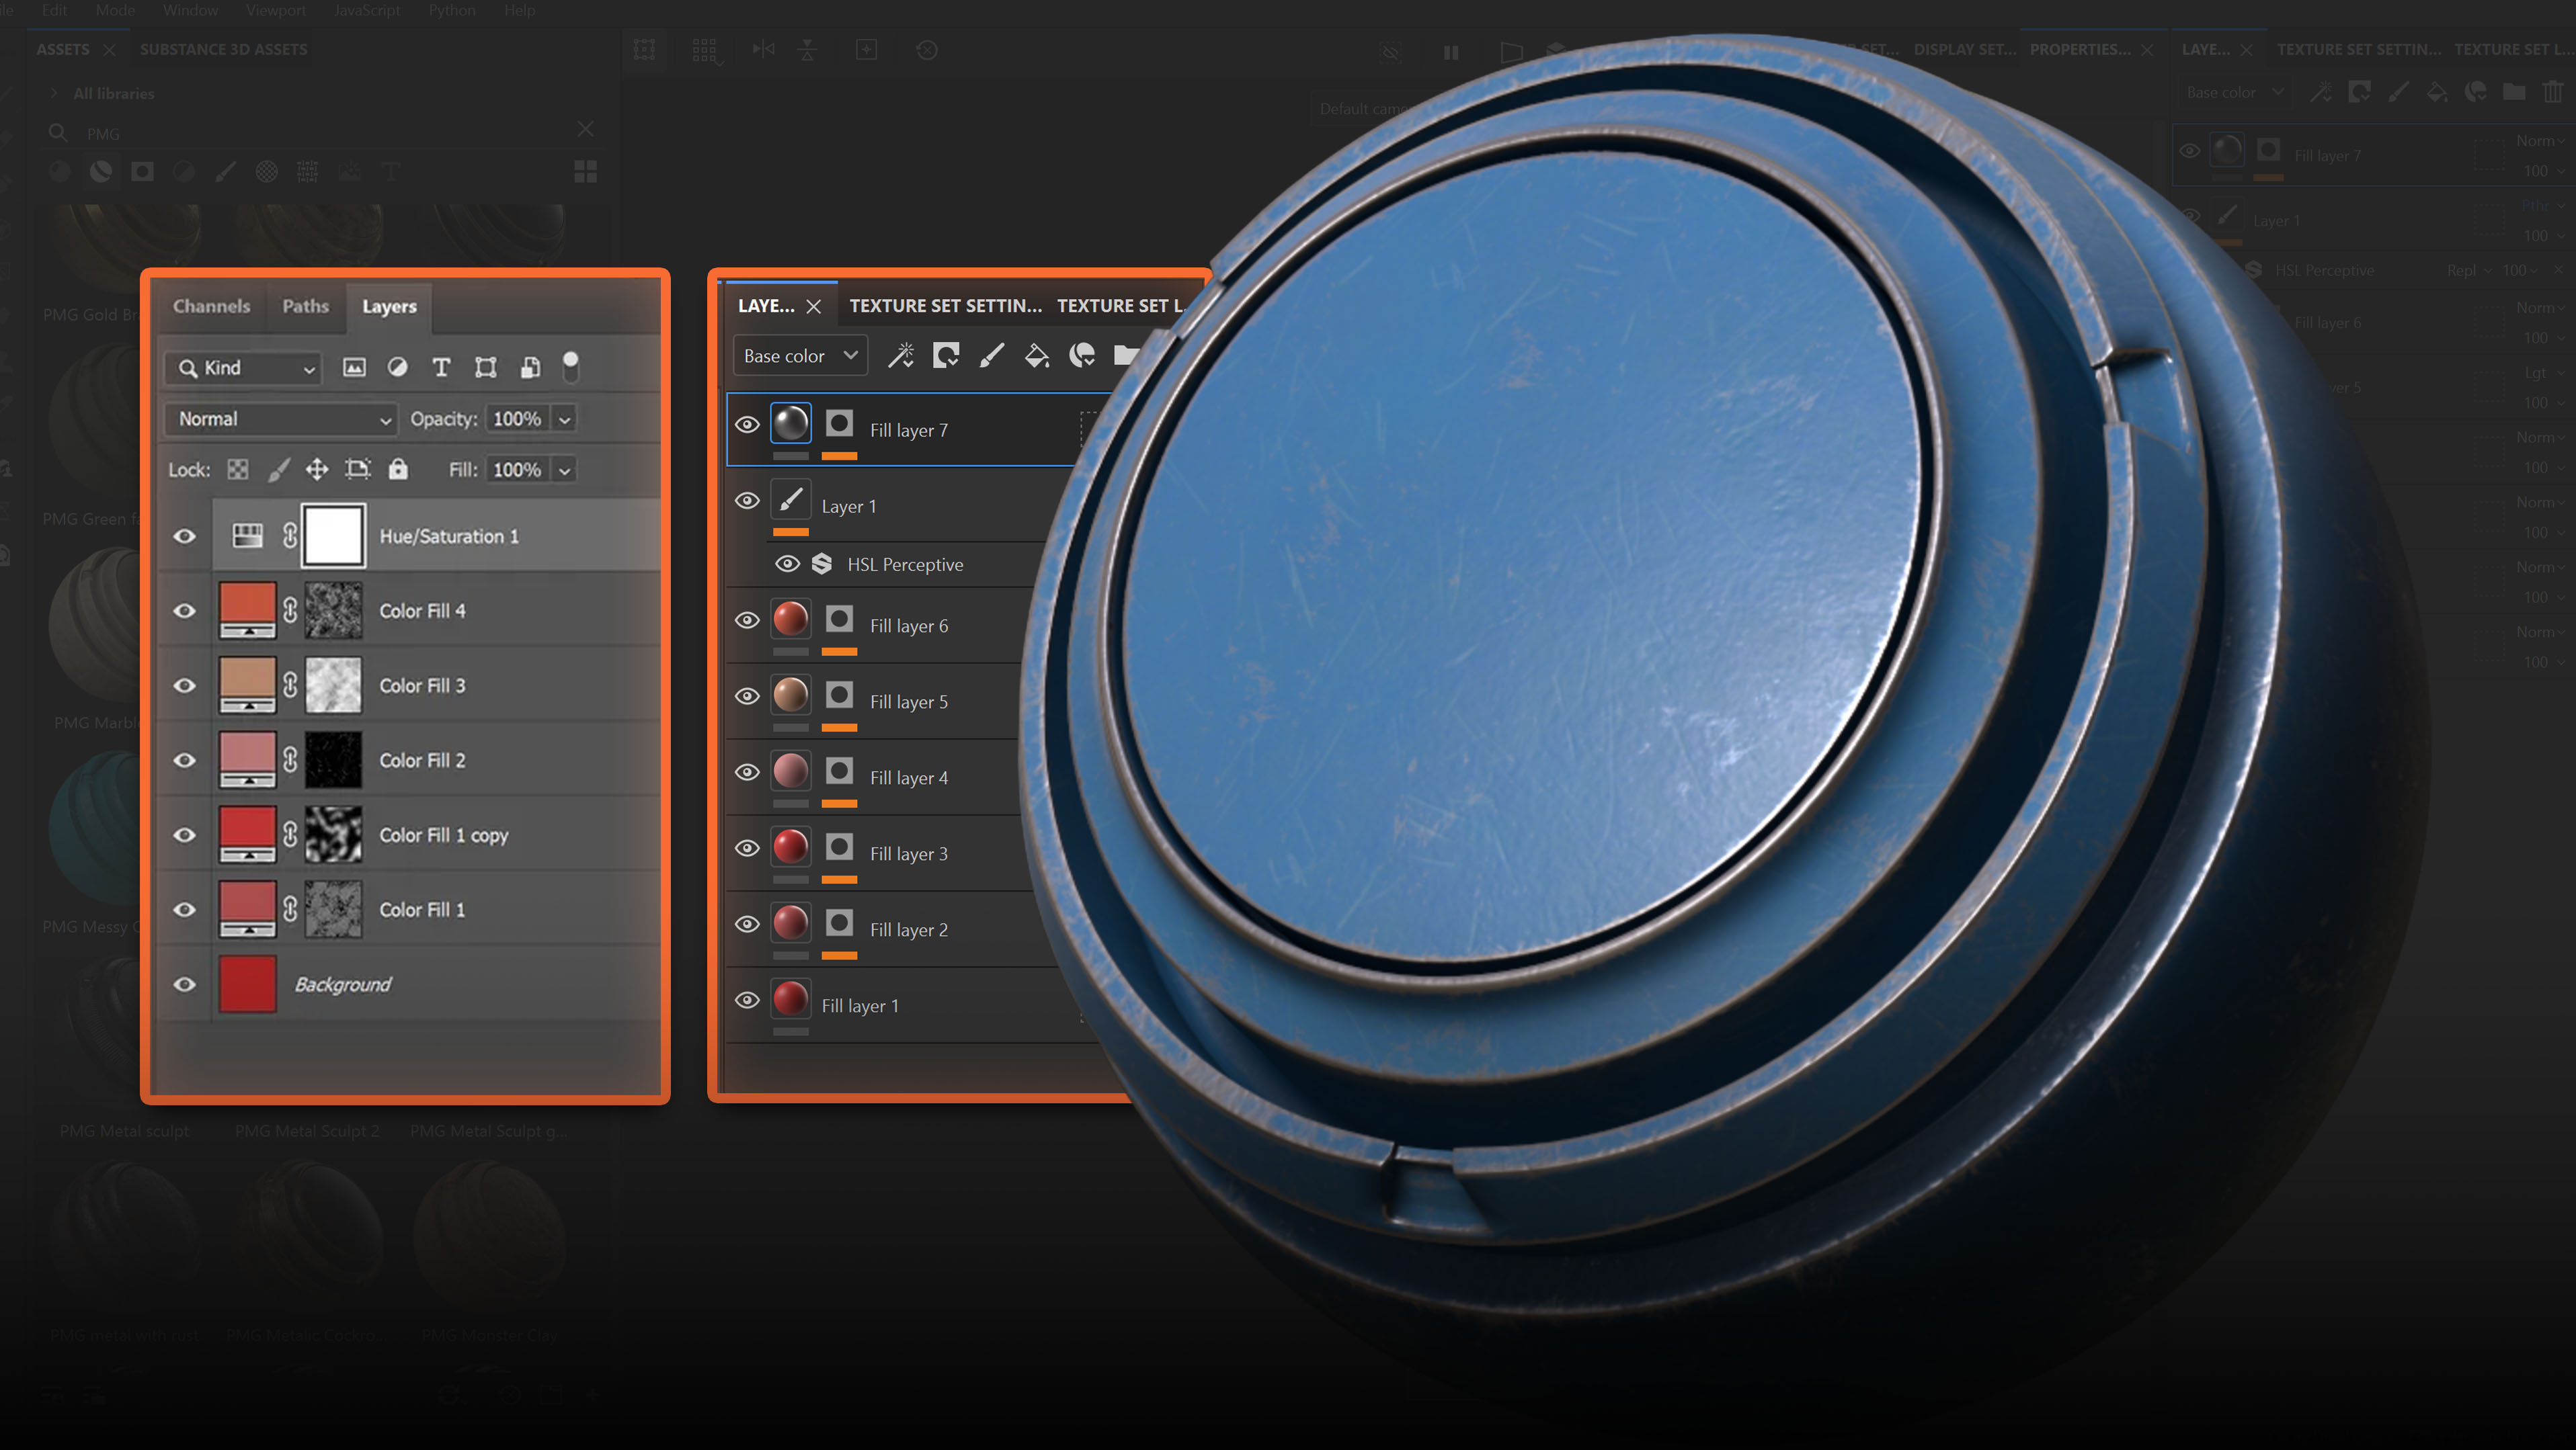Toggle visibility of Fill layer 5
Image resolution: width=2576 pixels, height=1450 pixels.
[747, 697]
